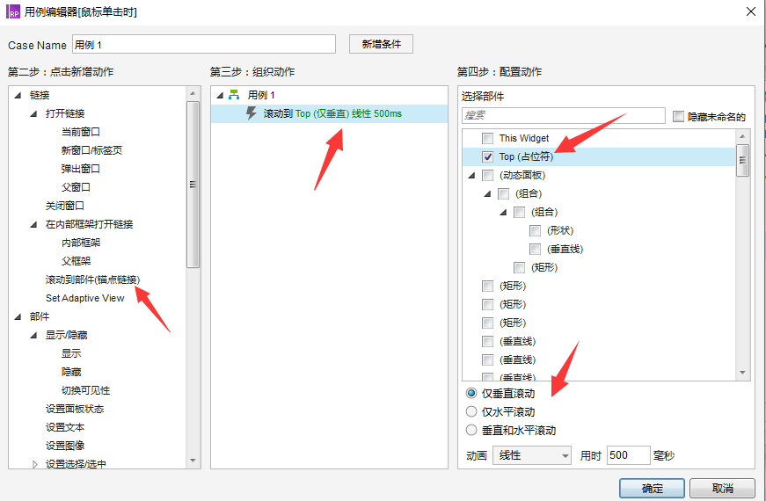Click the 搜索 widget search box
The image size is (766, 501).
click(563, 116)
